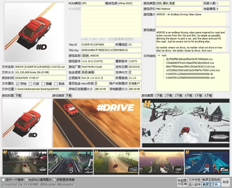Toggle the 系统 system attribute checkbox

(x=56, y=84)
